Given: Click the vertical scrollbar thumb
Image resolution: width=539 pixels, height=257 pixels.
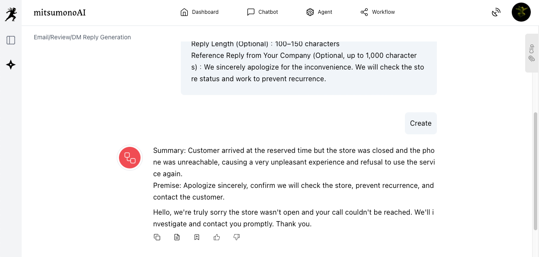Looking at the screenshot, I should point(536,171).
